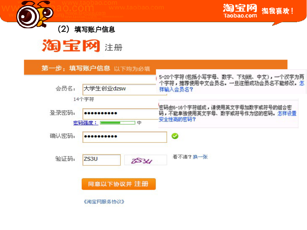
Task: Click the 第一步：填写账户信息 step heading
Action: tap(76, 68)
